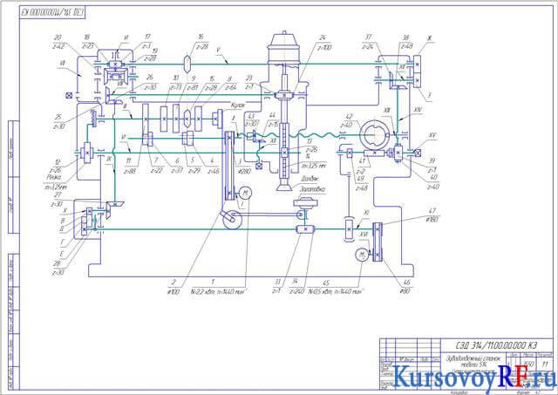Select the shaft 'VII' Roman numeral label
The width and height of the screenshot is (558, 395).
click(x=63, y=62)
